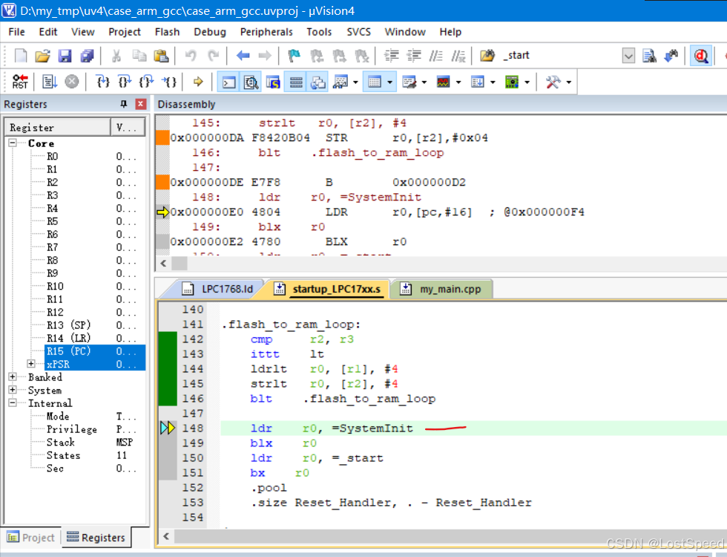The width and height of the screenshot is (727, 557).
Task: Close the Registers panel
Action: tap(141, 104)
